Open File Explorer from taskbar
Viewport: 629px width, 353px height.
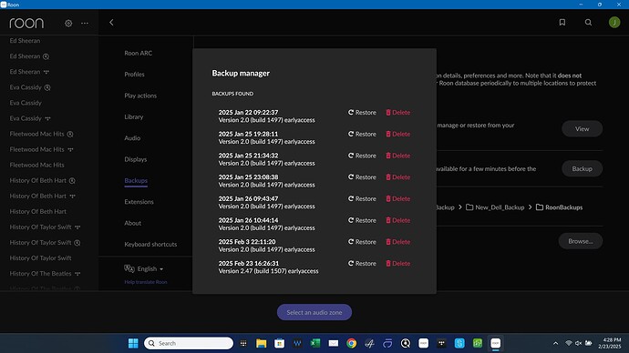tap(261, 343)
